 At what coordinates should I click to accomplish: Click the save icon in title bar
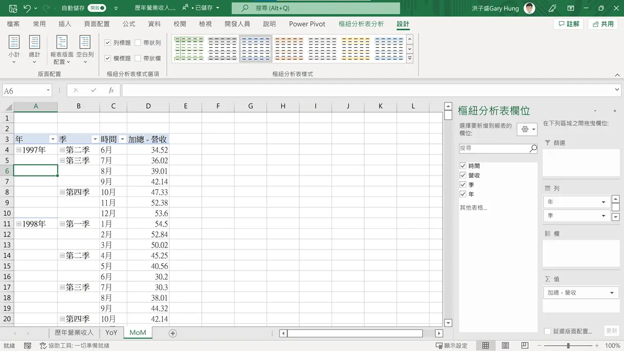[x=13, y=8]
